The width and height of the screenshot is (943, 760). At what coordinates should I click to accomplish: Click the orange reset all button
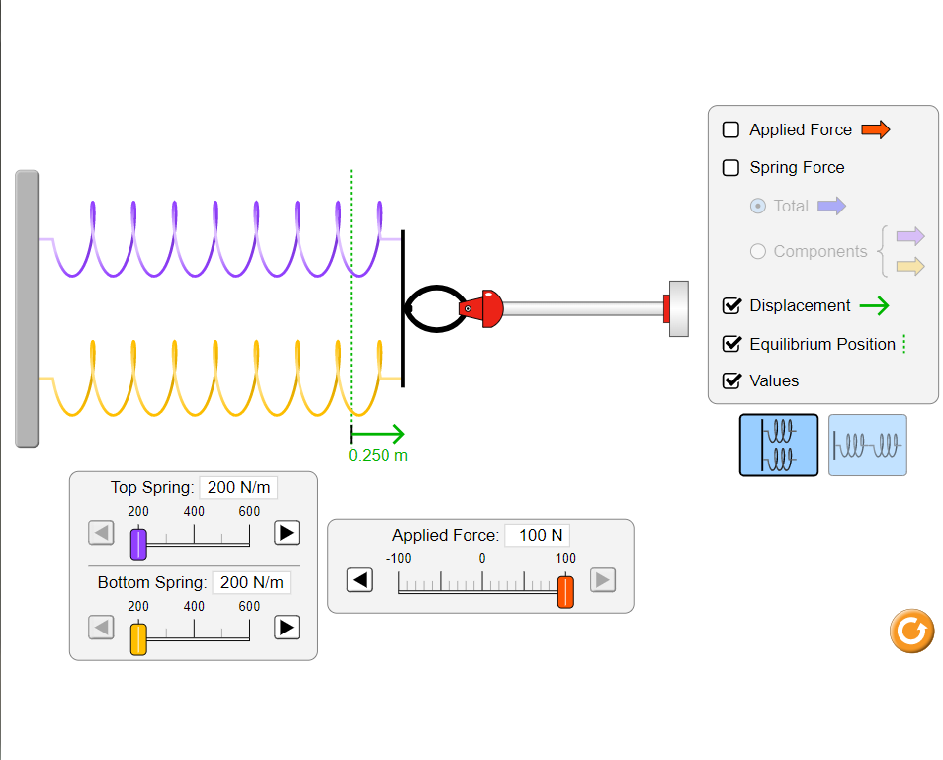click(911, 631)
